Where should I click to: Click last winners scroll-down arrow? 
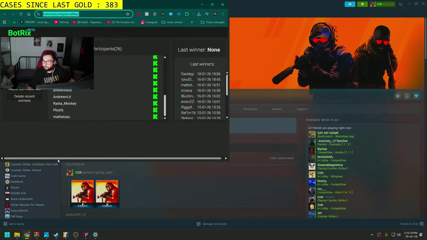click(227, 117)
